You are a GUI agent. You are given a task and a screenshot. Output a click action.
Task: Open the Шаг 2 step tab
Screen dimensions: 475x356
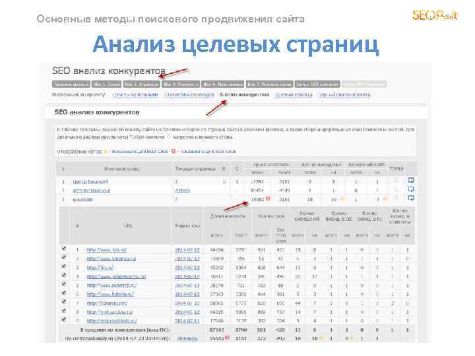click(x=141, y=84)
